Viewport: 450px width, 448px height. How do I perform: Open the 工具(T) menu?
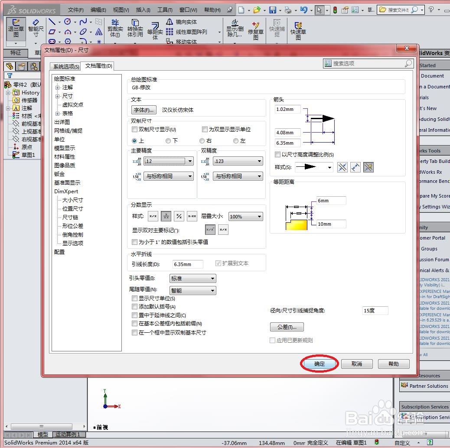pyautogui.click(x=165, y=10)
